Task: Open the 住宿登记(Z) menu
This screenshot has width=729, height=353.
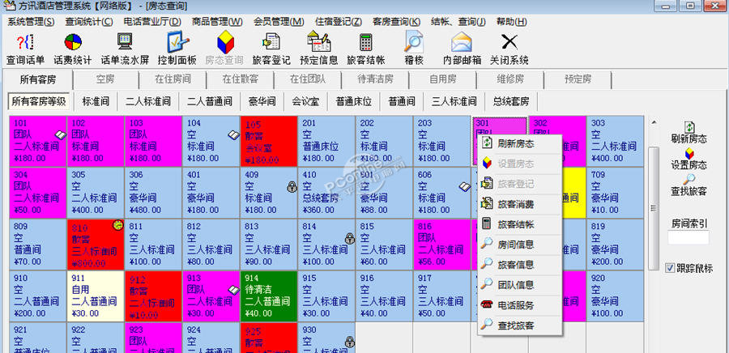Action: tap(339, 21)
